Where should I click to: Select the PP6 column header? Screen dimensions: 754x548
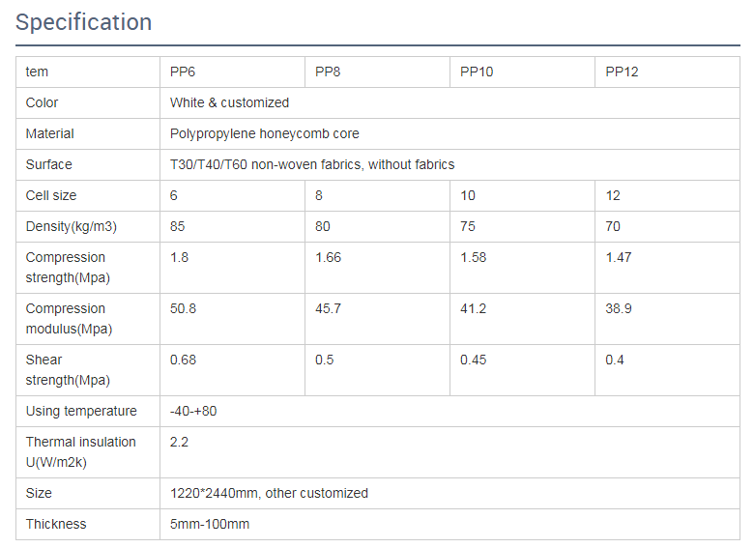(x=183, y=72)
